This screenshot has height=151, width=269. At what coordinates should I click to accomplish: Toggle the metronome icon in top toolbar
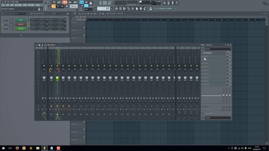(54, 2)
